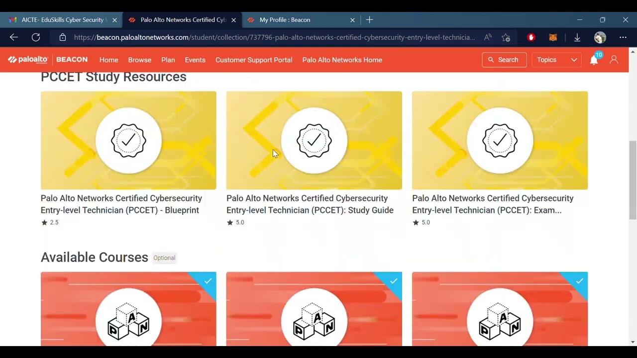Open the read aloud icon in address bar

coord(488,37)
